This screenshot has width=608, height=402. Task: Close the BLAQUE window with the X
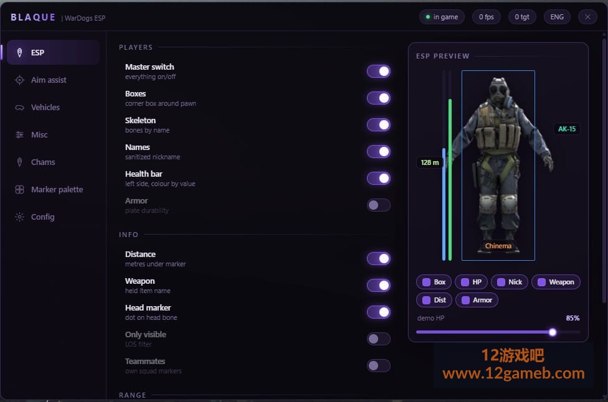(587, 17)
